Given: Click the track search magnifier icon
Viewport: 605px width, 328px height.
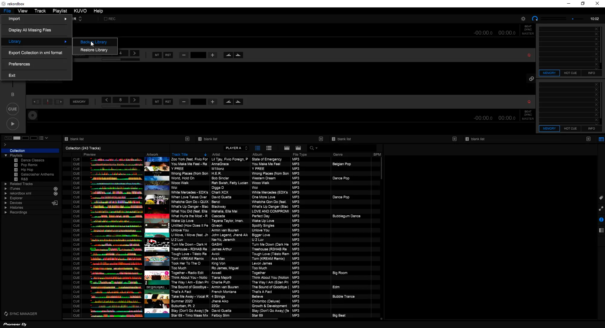Looking at the screenshot, I should tap(312, 148).
